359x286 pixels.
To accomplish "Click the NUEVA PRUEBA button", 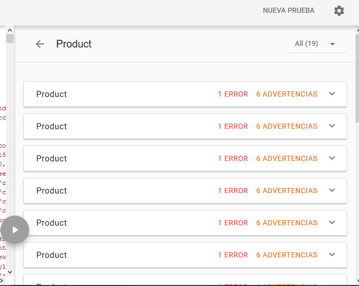I will click(x=289, y=11).
